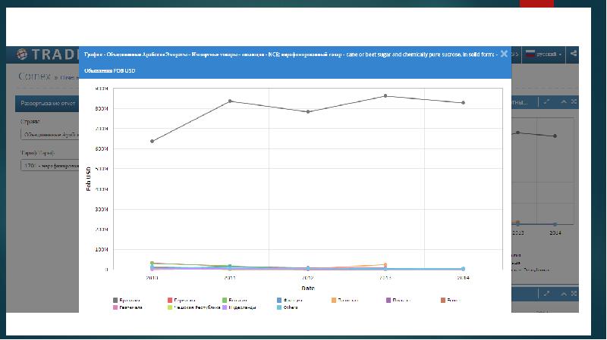Click the light blue data point at 2014
Screen dimensions: 607x340
(x=464, y=269)
